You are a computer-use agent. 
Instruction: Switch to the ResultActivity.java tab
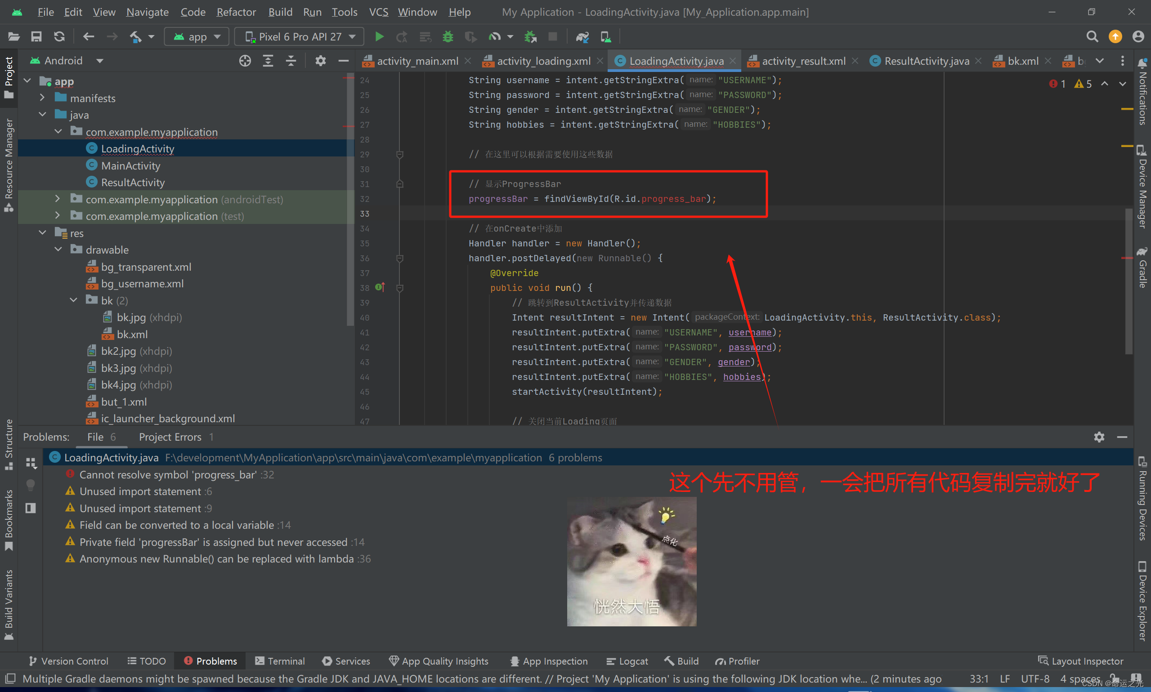point(926,61)
